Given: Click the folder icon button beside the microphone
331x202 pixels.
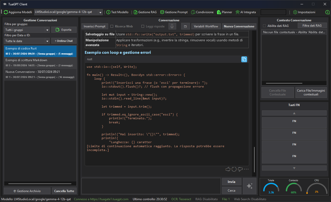Looking at the screenshot, I should (186, 26).
